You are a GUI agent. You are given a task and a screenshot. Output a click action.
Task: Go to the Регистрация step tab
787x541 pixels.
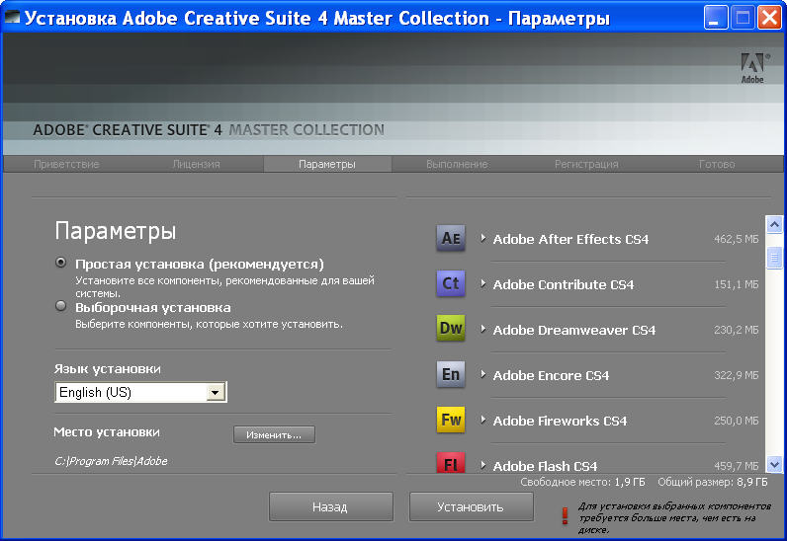coord(586,164)
